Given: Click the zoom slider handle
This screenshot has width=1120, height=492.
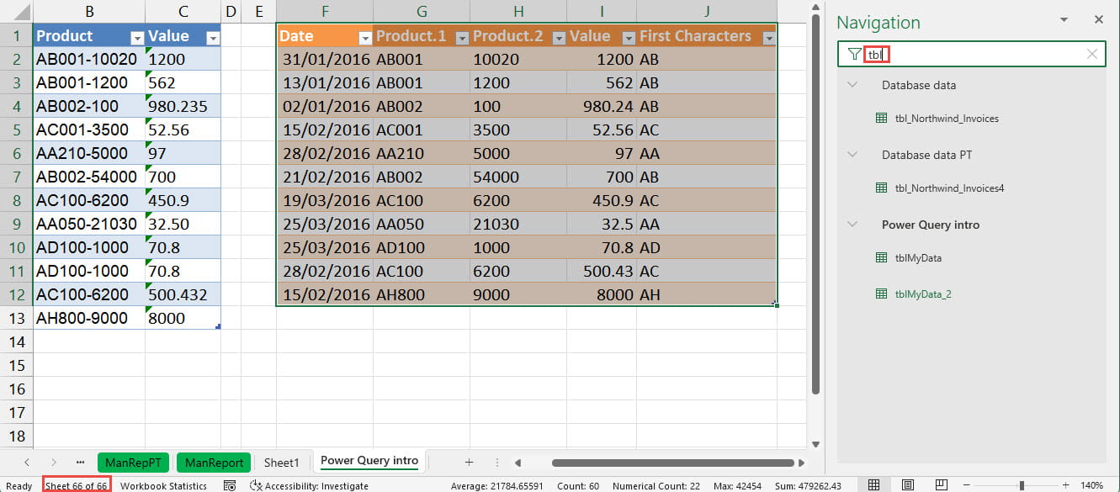Looking at the screenshot, I should coord(1022,485).
